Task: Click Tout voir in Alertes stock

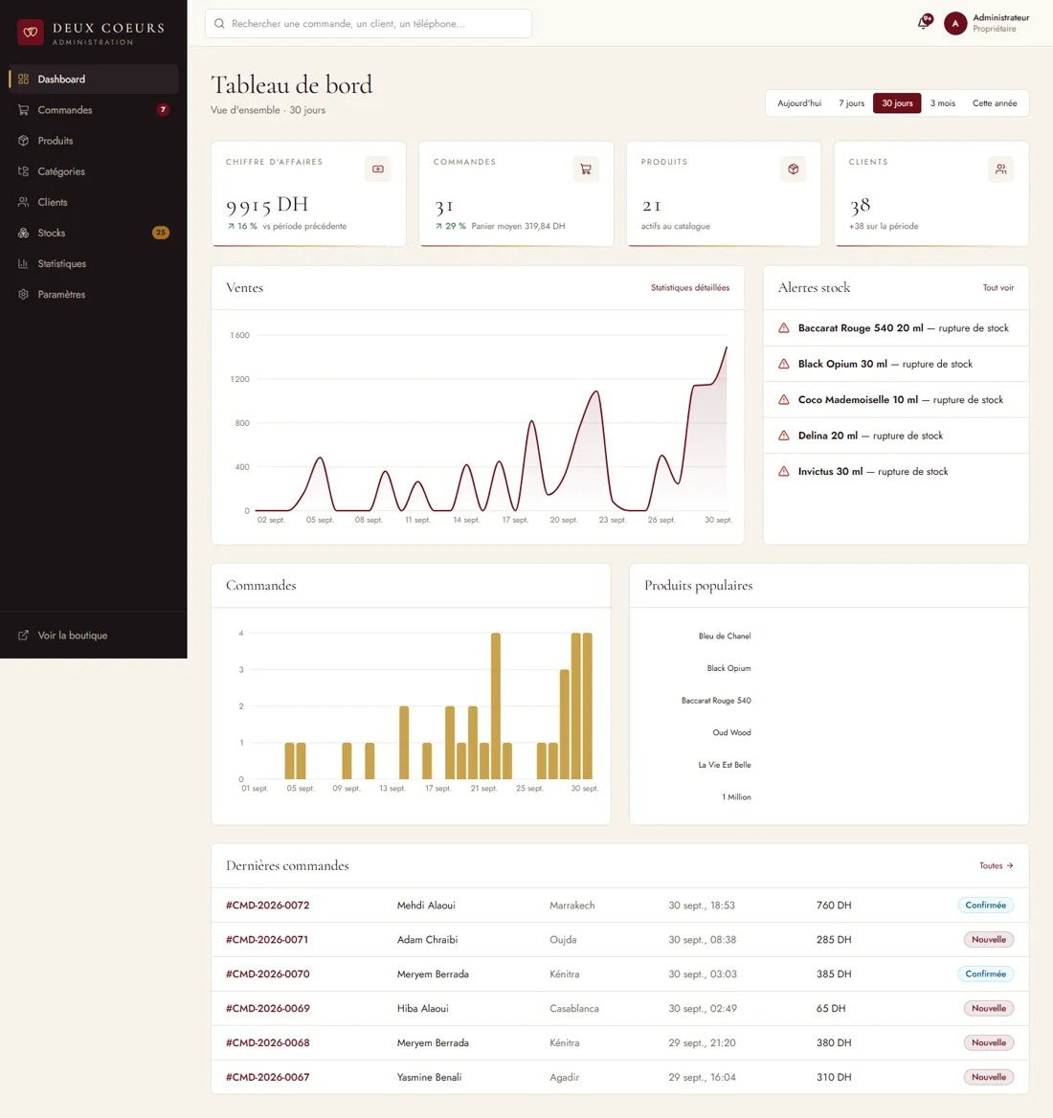Action: [x=998, y=287]
